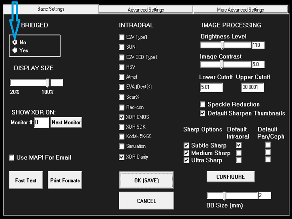The image size is (292, 219).
Task: Click the CONFIGURE button
Action: (231, 177)
